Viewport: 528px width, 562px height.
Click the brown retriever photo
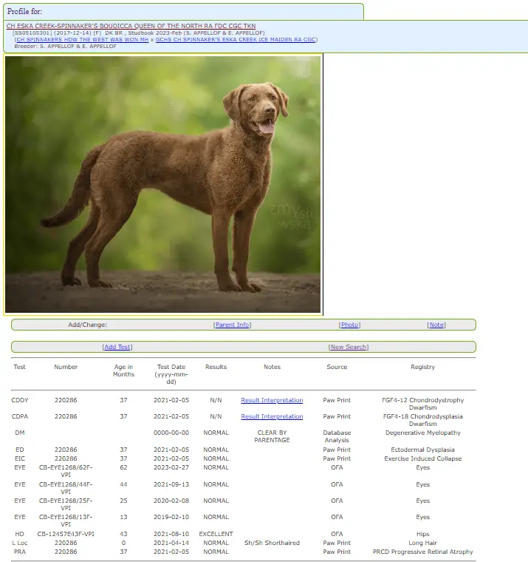163,184
